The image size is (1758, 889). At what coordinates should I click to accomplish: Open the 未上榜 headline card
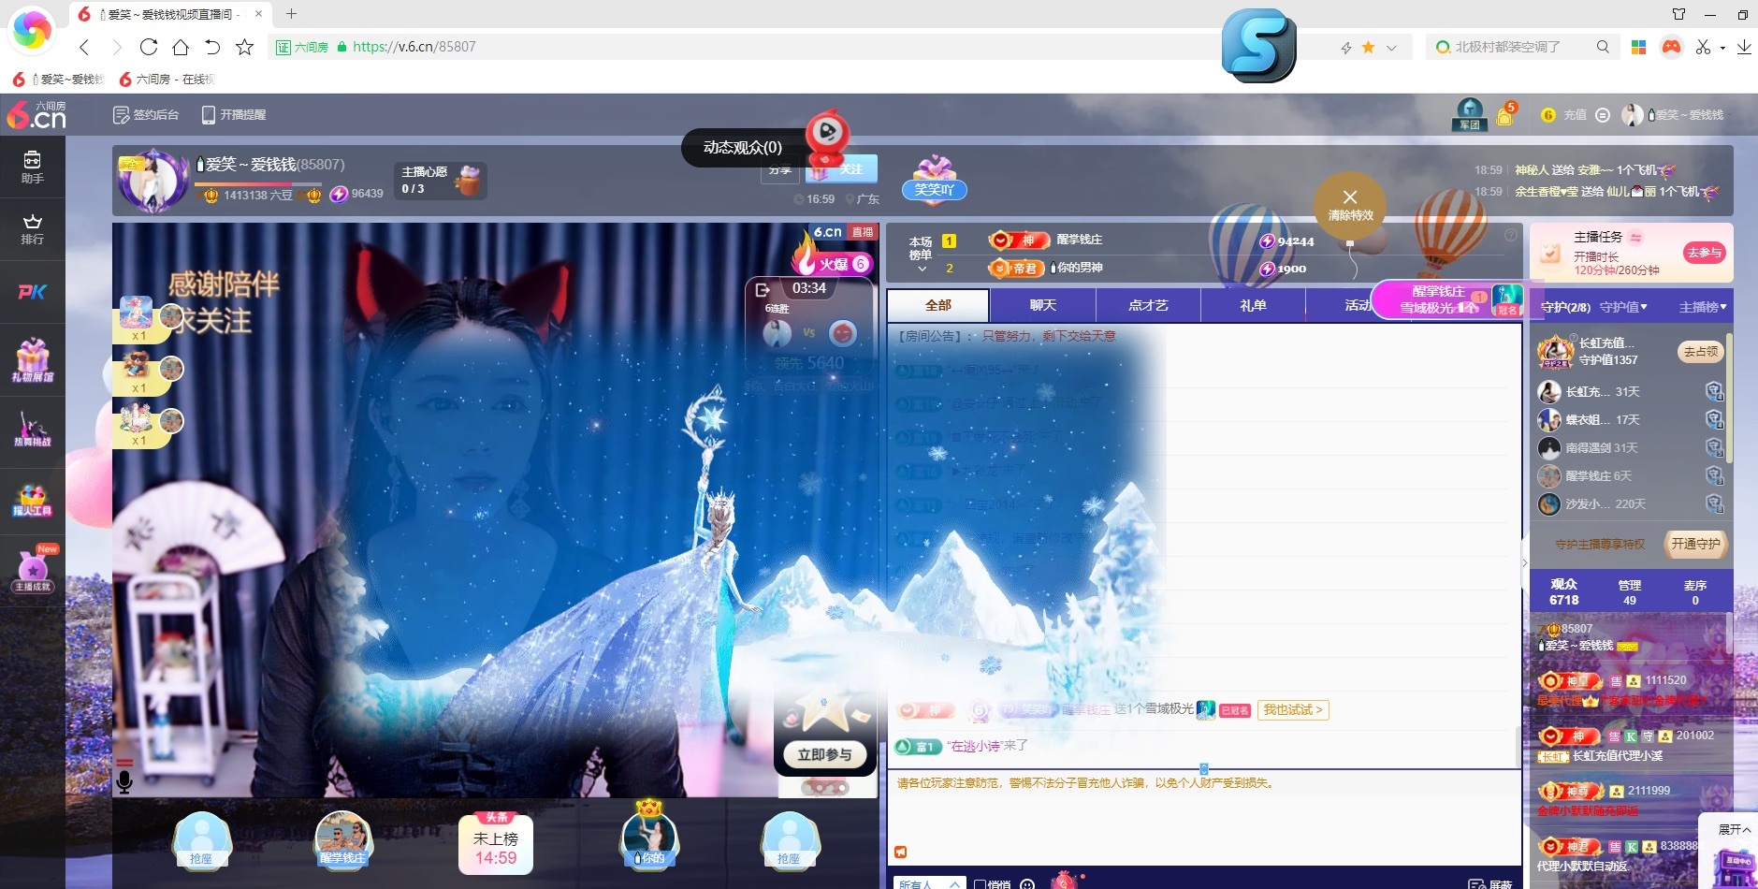[495, 843]
